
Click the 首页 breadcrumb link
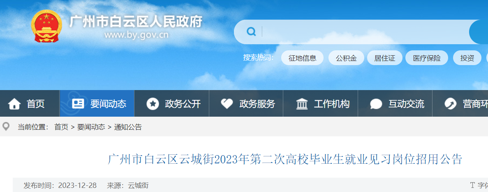pos(61,127)
